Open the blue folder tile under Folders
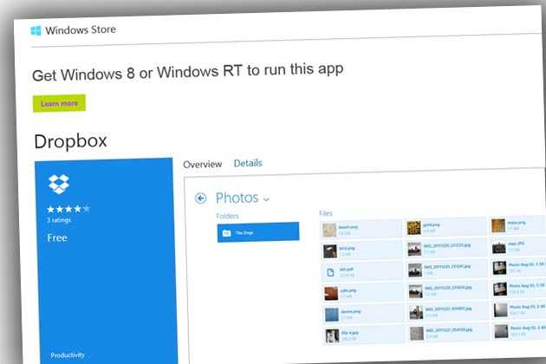 point(258,232)
